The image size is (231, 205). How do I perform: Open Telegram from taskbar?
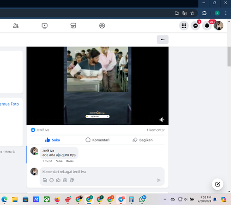121,199
